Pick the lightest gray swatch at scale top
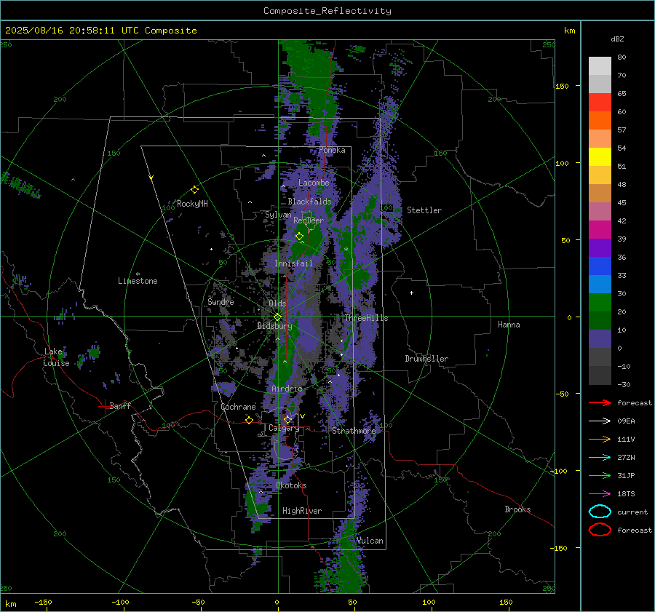This screenshot has width=655, height=612. (600, 66)
